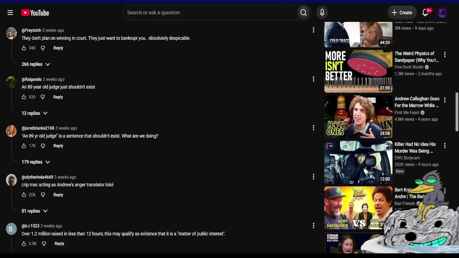Open the YouTube guide hamburger menu

coord(10,13)
